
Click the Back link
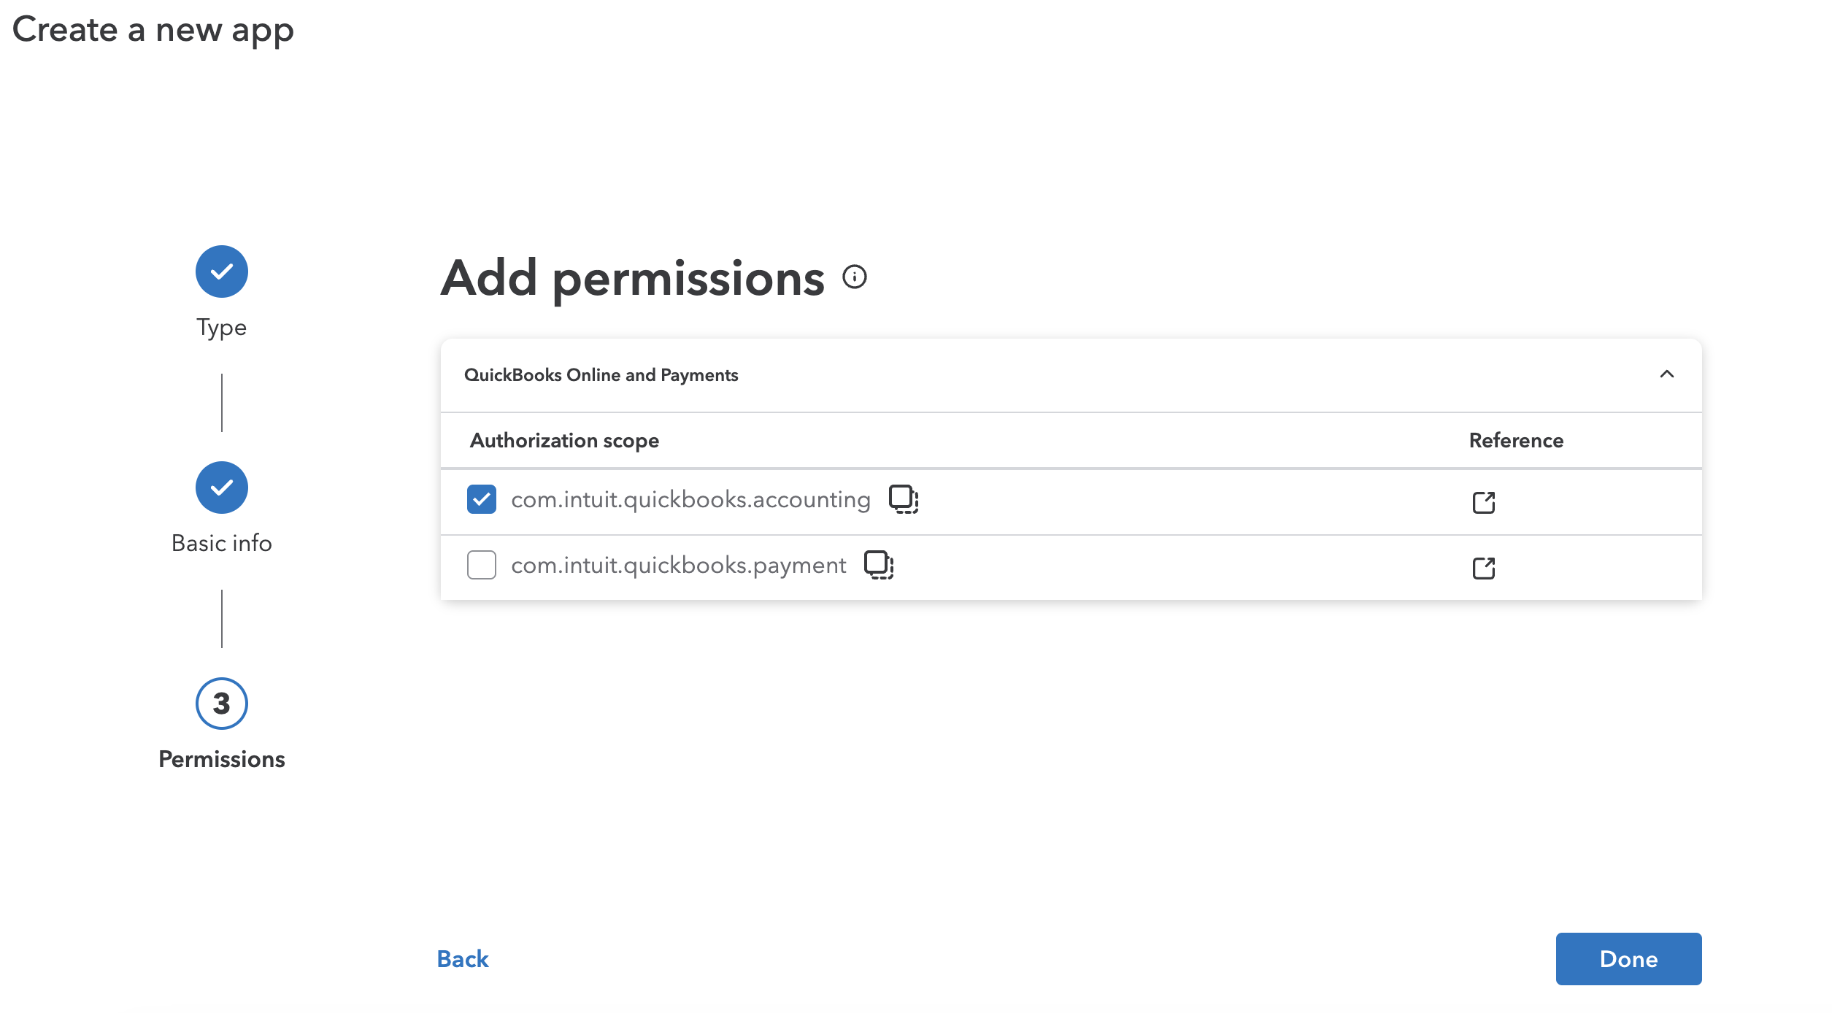(x=463, y=959)
